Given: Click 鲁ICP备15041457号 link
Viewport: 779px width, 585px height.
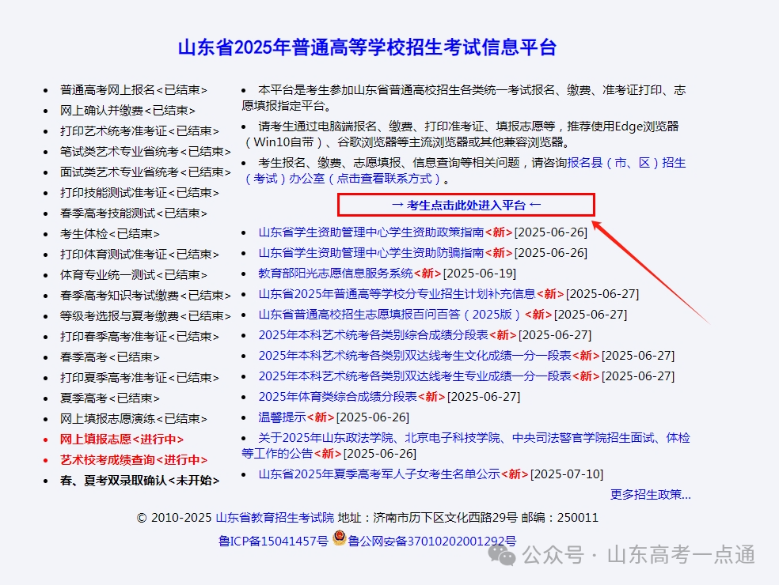Looking at the screenshot, I should point(273,542).
